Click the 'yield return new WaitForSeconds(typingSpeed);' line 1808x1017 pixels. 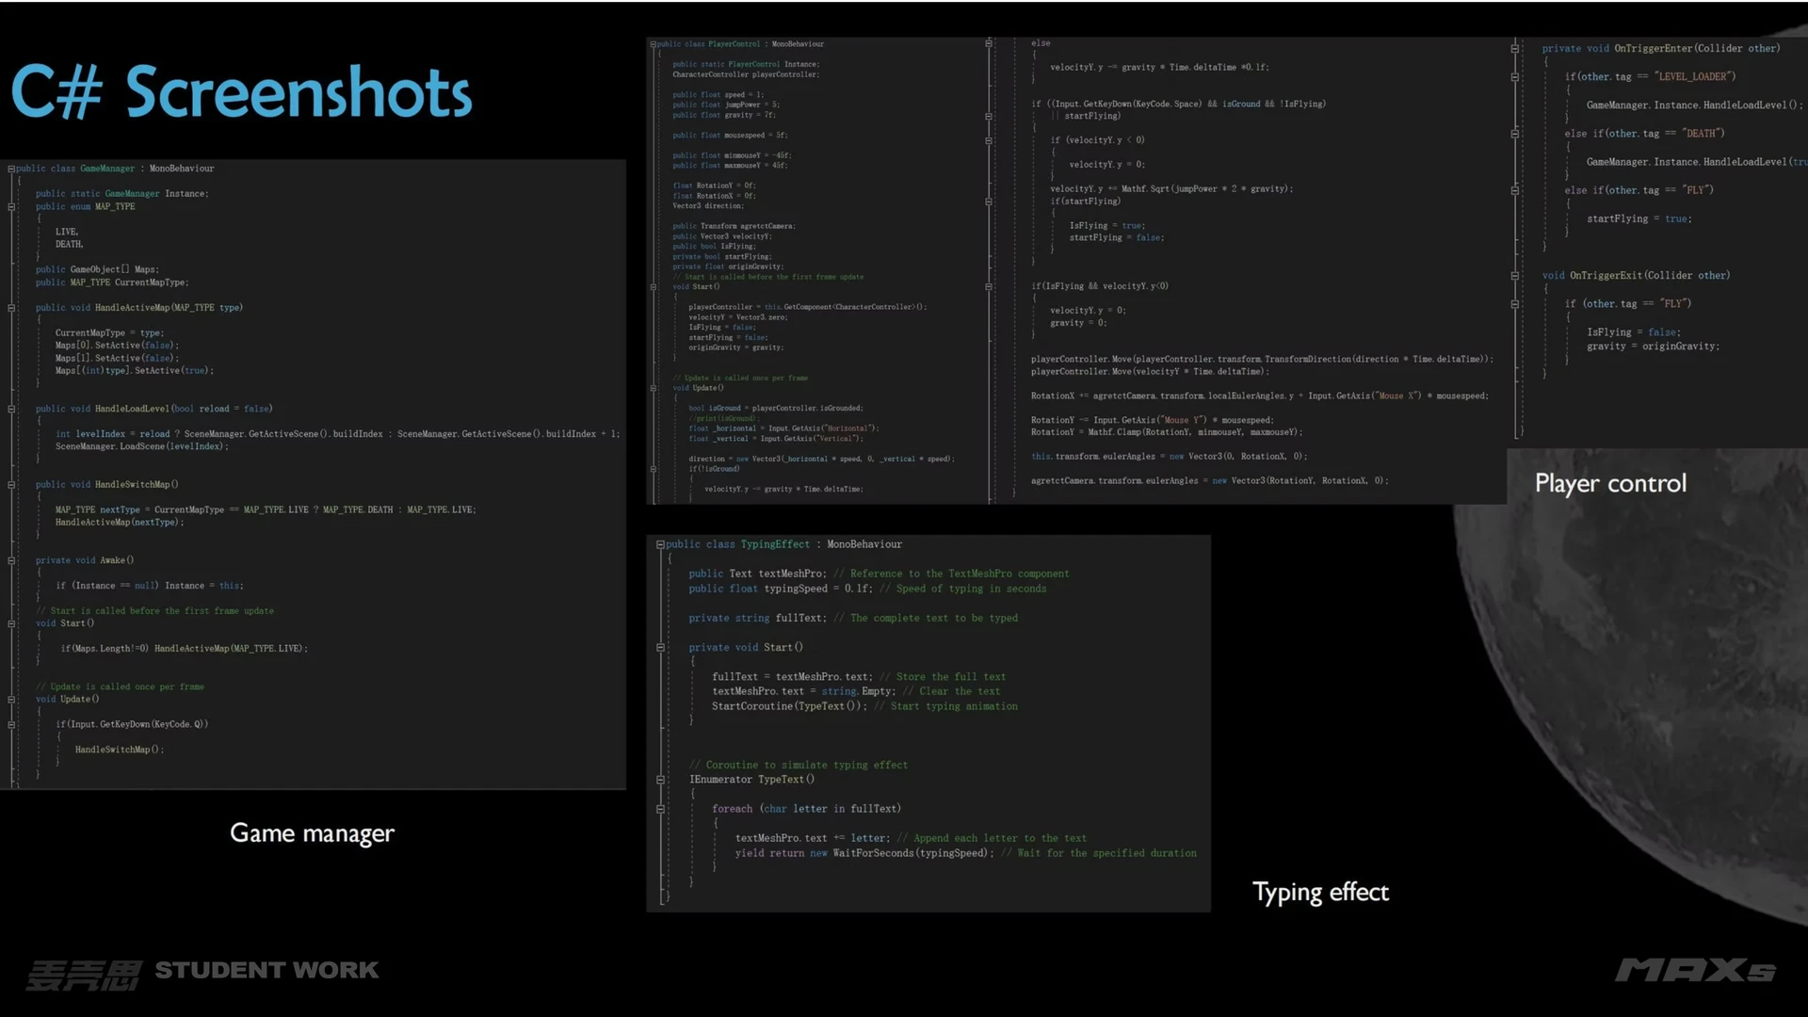[x=966, y=853]
